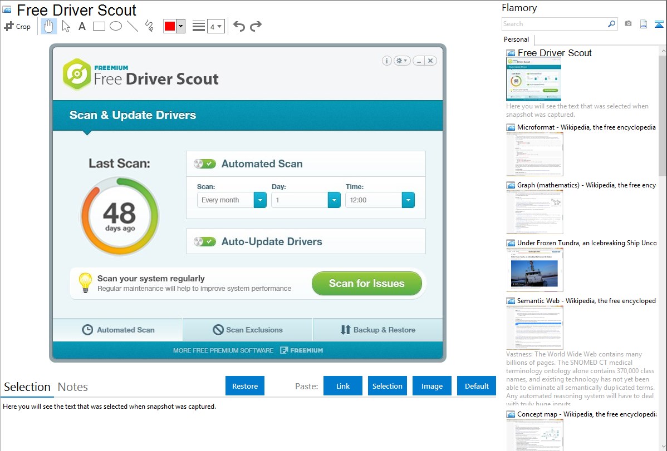Image resolution: width=667 pixels, height=451 pixels.
Task: Click the Scan Exclusions prohibited icon
Action: (218, 330)
